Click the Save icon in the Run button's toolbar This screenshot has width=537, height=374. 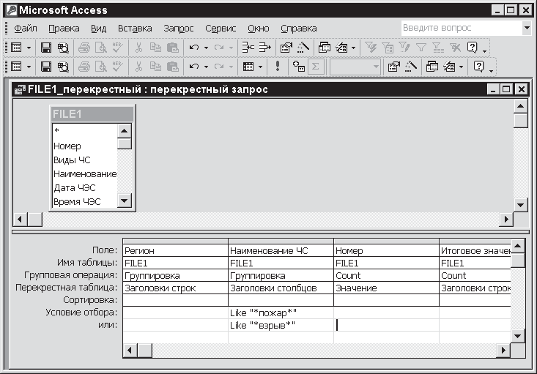46,67
